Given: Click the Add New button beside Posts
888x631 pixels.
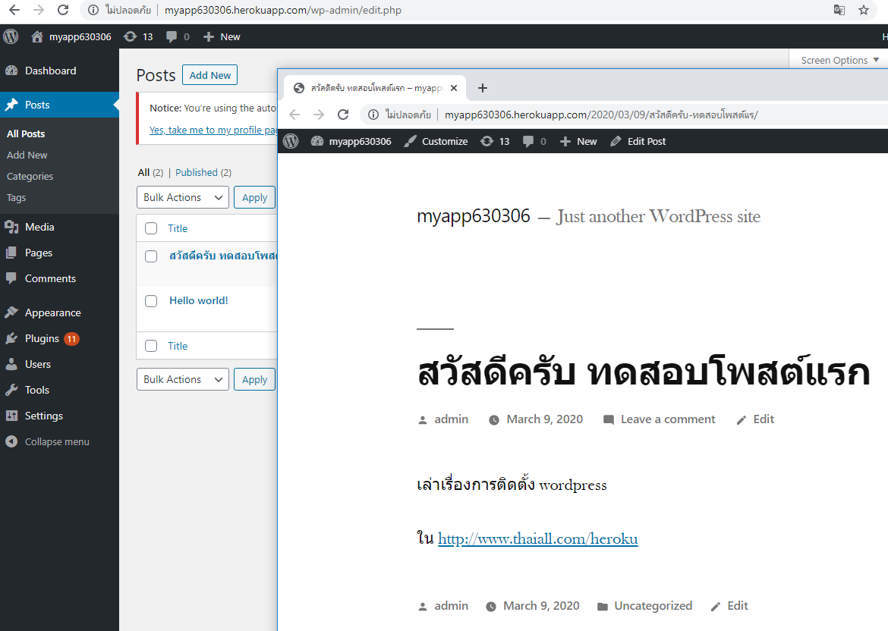Looking at the screenshot, I should pyautogui.click(x=209, y=75).
